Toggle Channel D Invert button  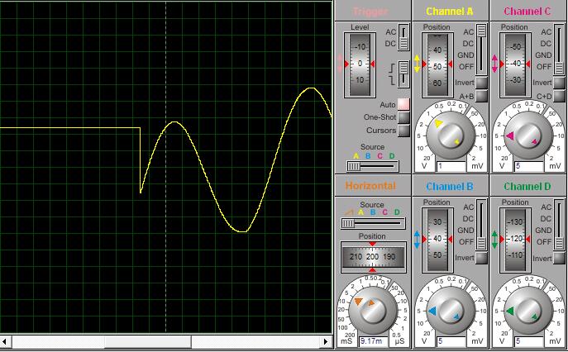tap(559, 258)
